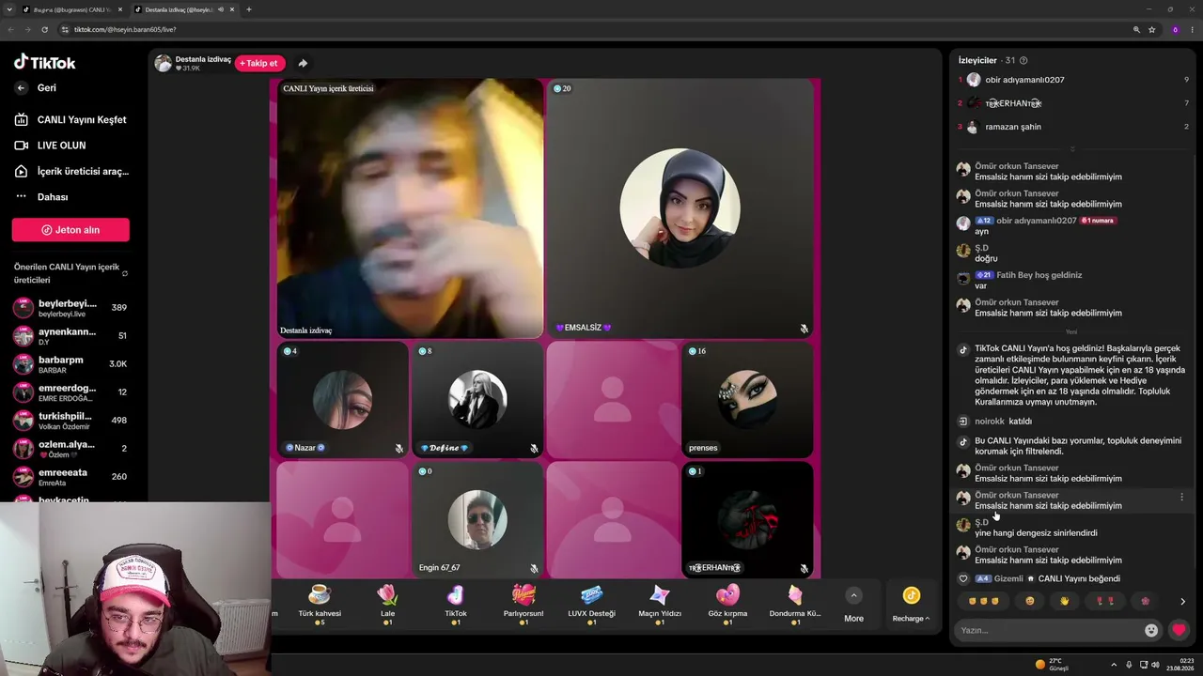Open EMSALSİZ guest profile photo
Screen dimensions: 1203x676
(x=680, y=208)
